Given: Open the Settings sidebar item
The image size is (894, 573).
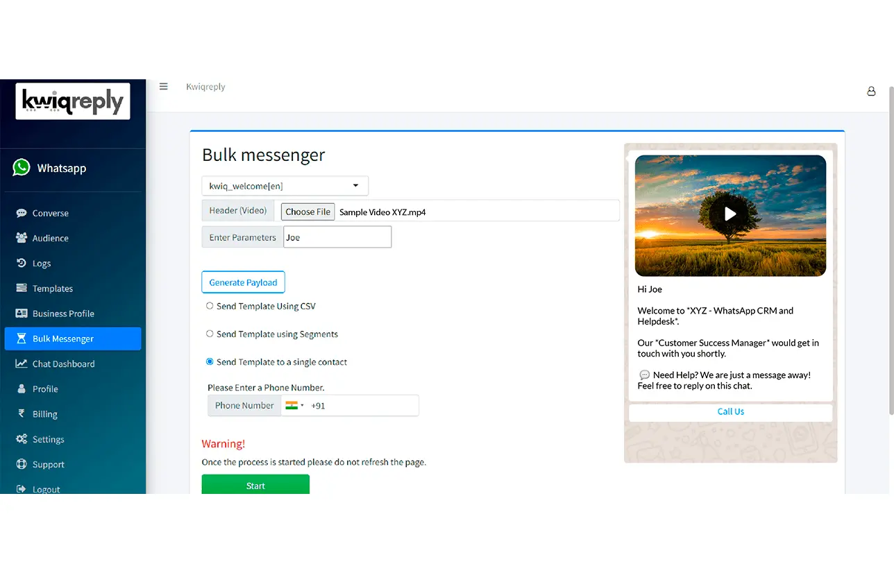Looking at the screenshot, I should (48, 439).
